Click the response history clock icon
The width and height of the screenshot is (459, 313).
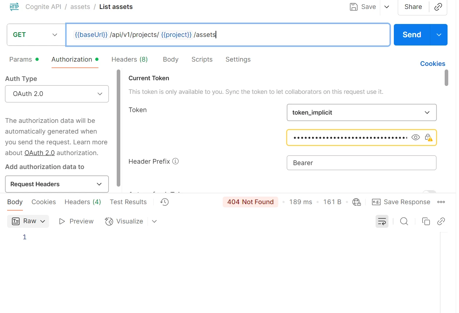164,202
